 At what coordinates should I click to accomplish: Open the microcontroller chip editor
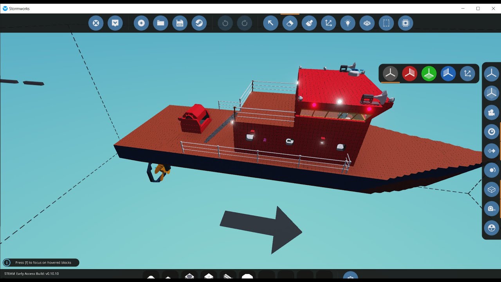(405, 23)
